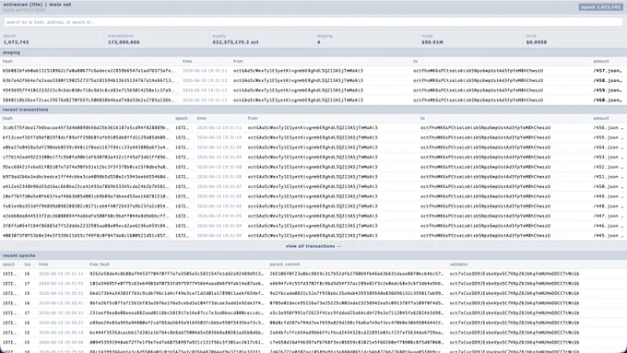Screen dimensions: 627x353
Task: Open staging tx hash starting 63b7a42
Action: click(x=89, y=80)
